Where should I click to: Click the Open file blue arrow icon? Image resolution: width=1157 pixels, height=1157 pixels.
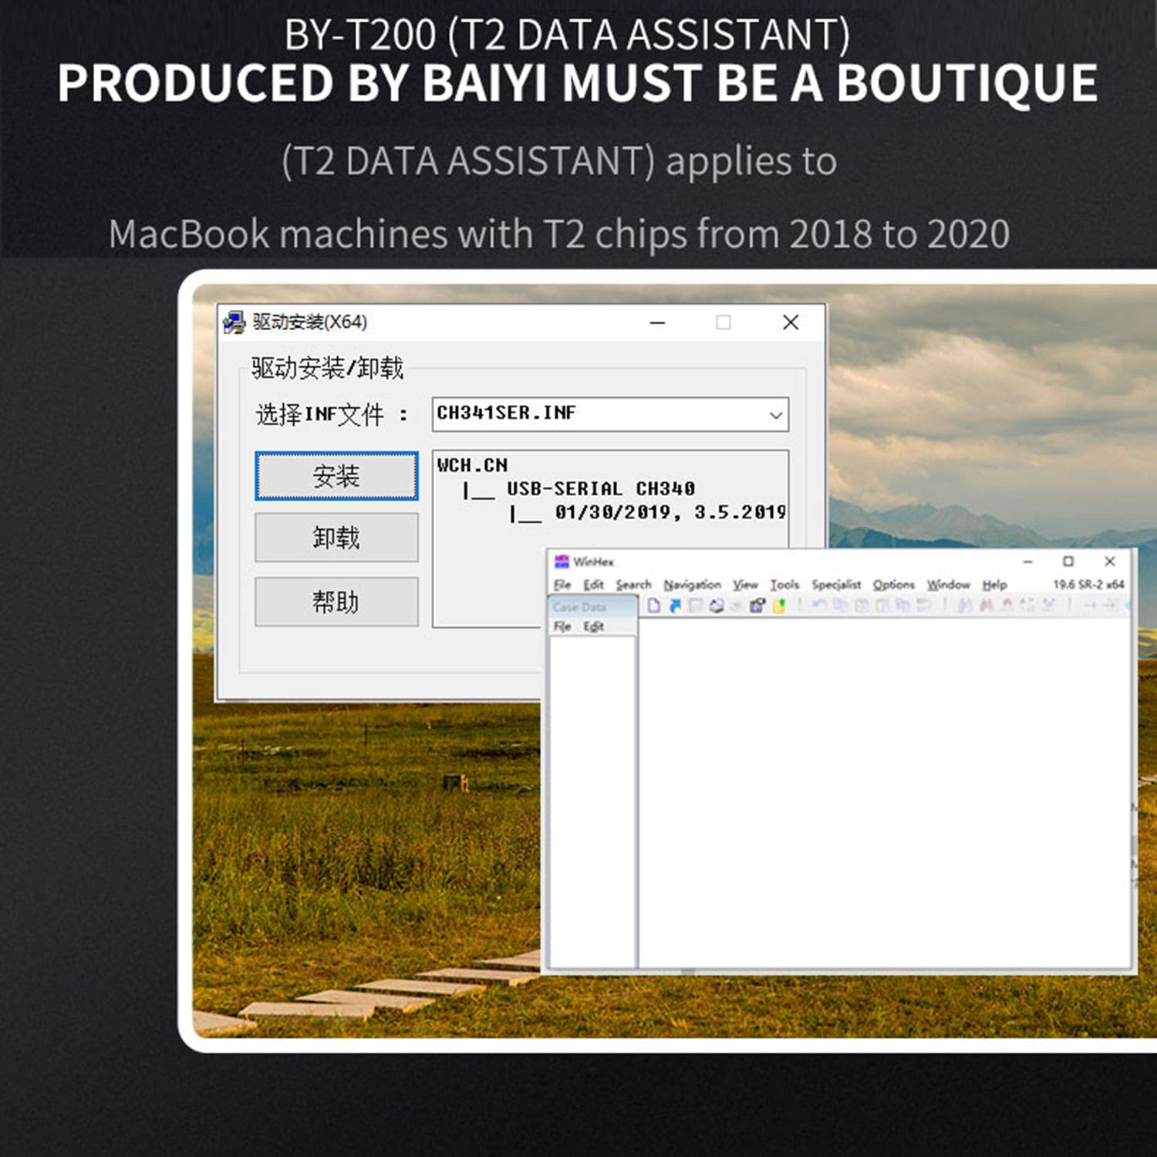coord(675,606)
